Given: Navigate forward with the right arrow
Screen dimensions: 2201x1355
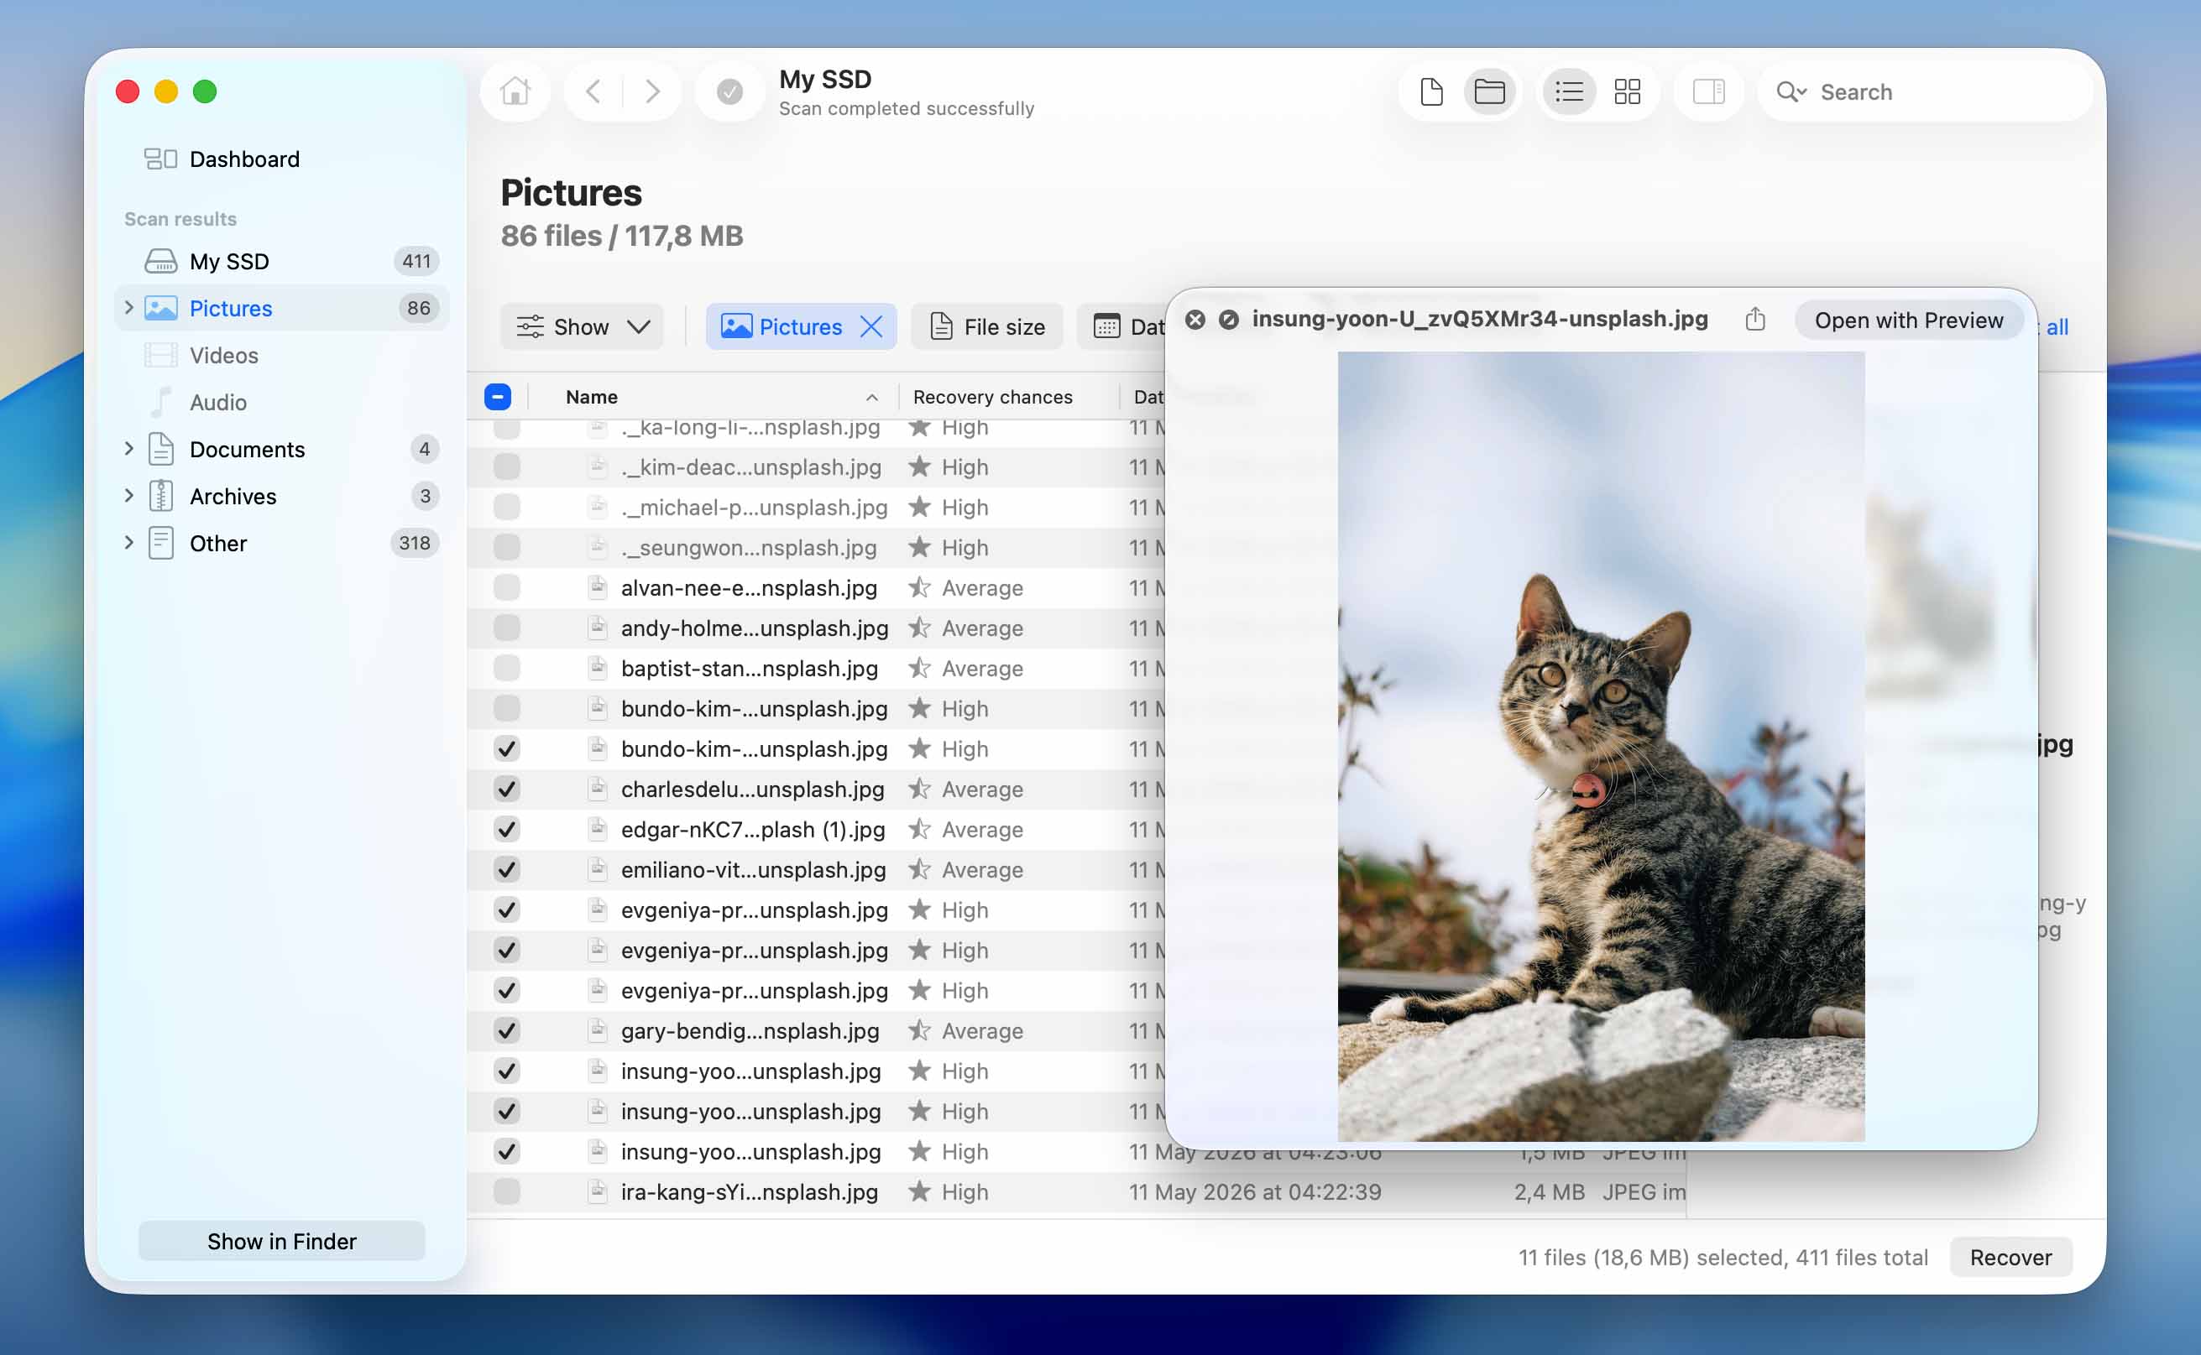Looking at the screenshot, I should [653, 91].
